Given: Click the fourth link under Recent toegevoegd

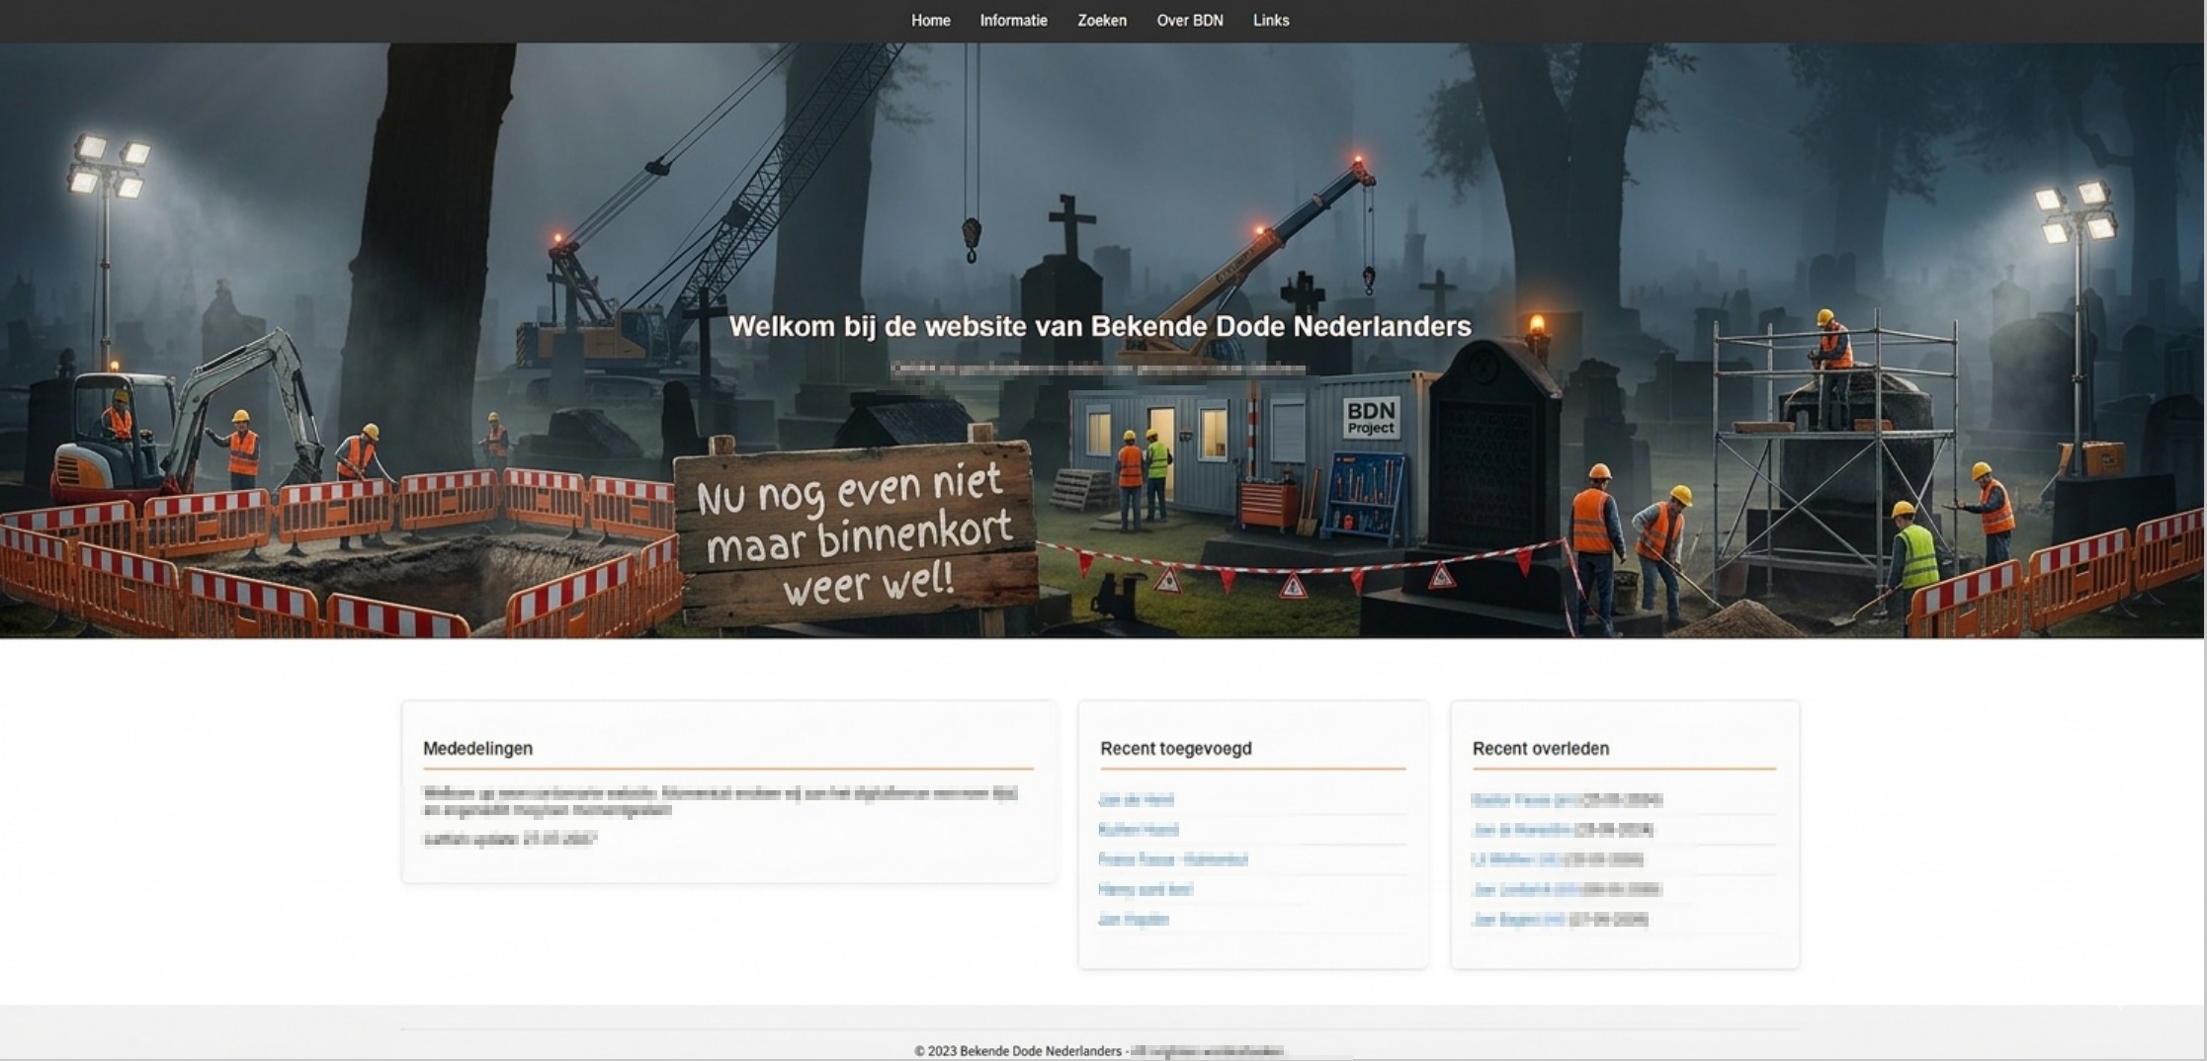Looking at the screenshot, I should tap(1146, 889).
